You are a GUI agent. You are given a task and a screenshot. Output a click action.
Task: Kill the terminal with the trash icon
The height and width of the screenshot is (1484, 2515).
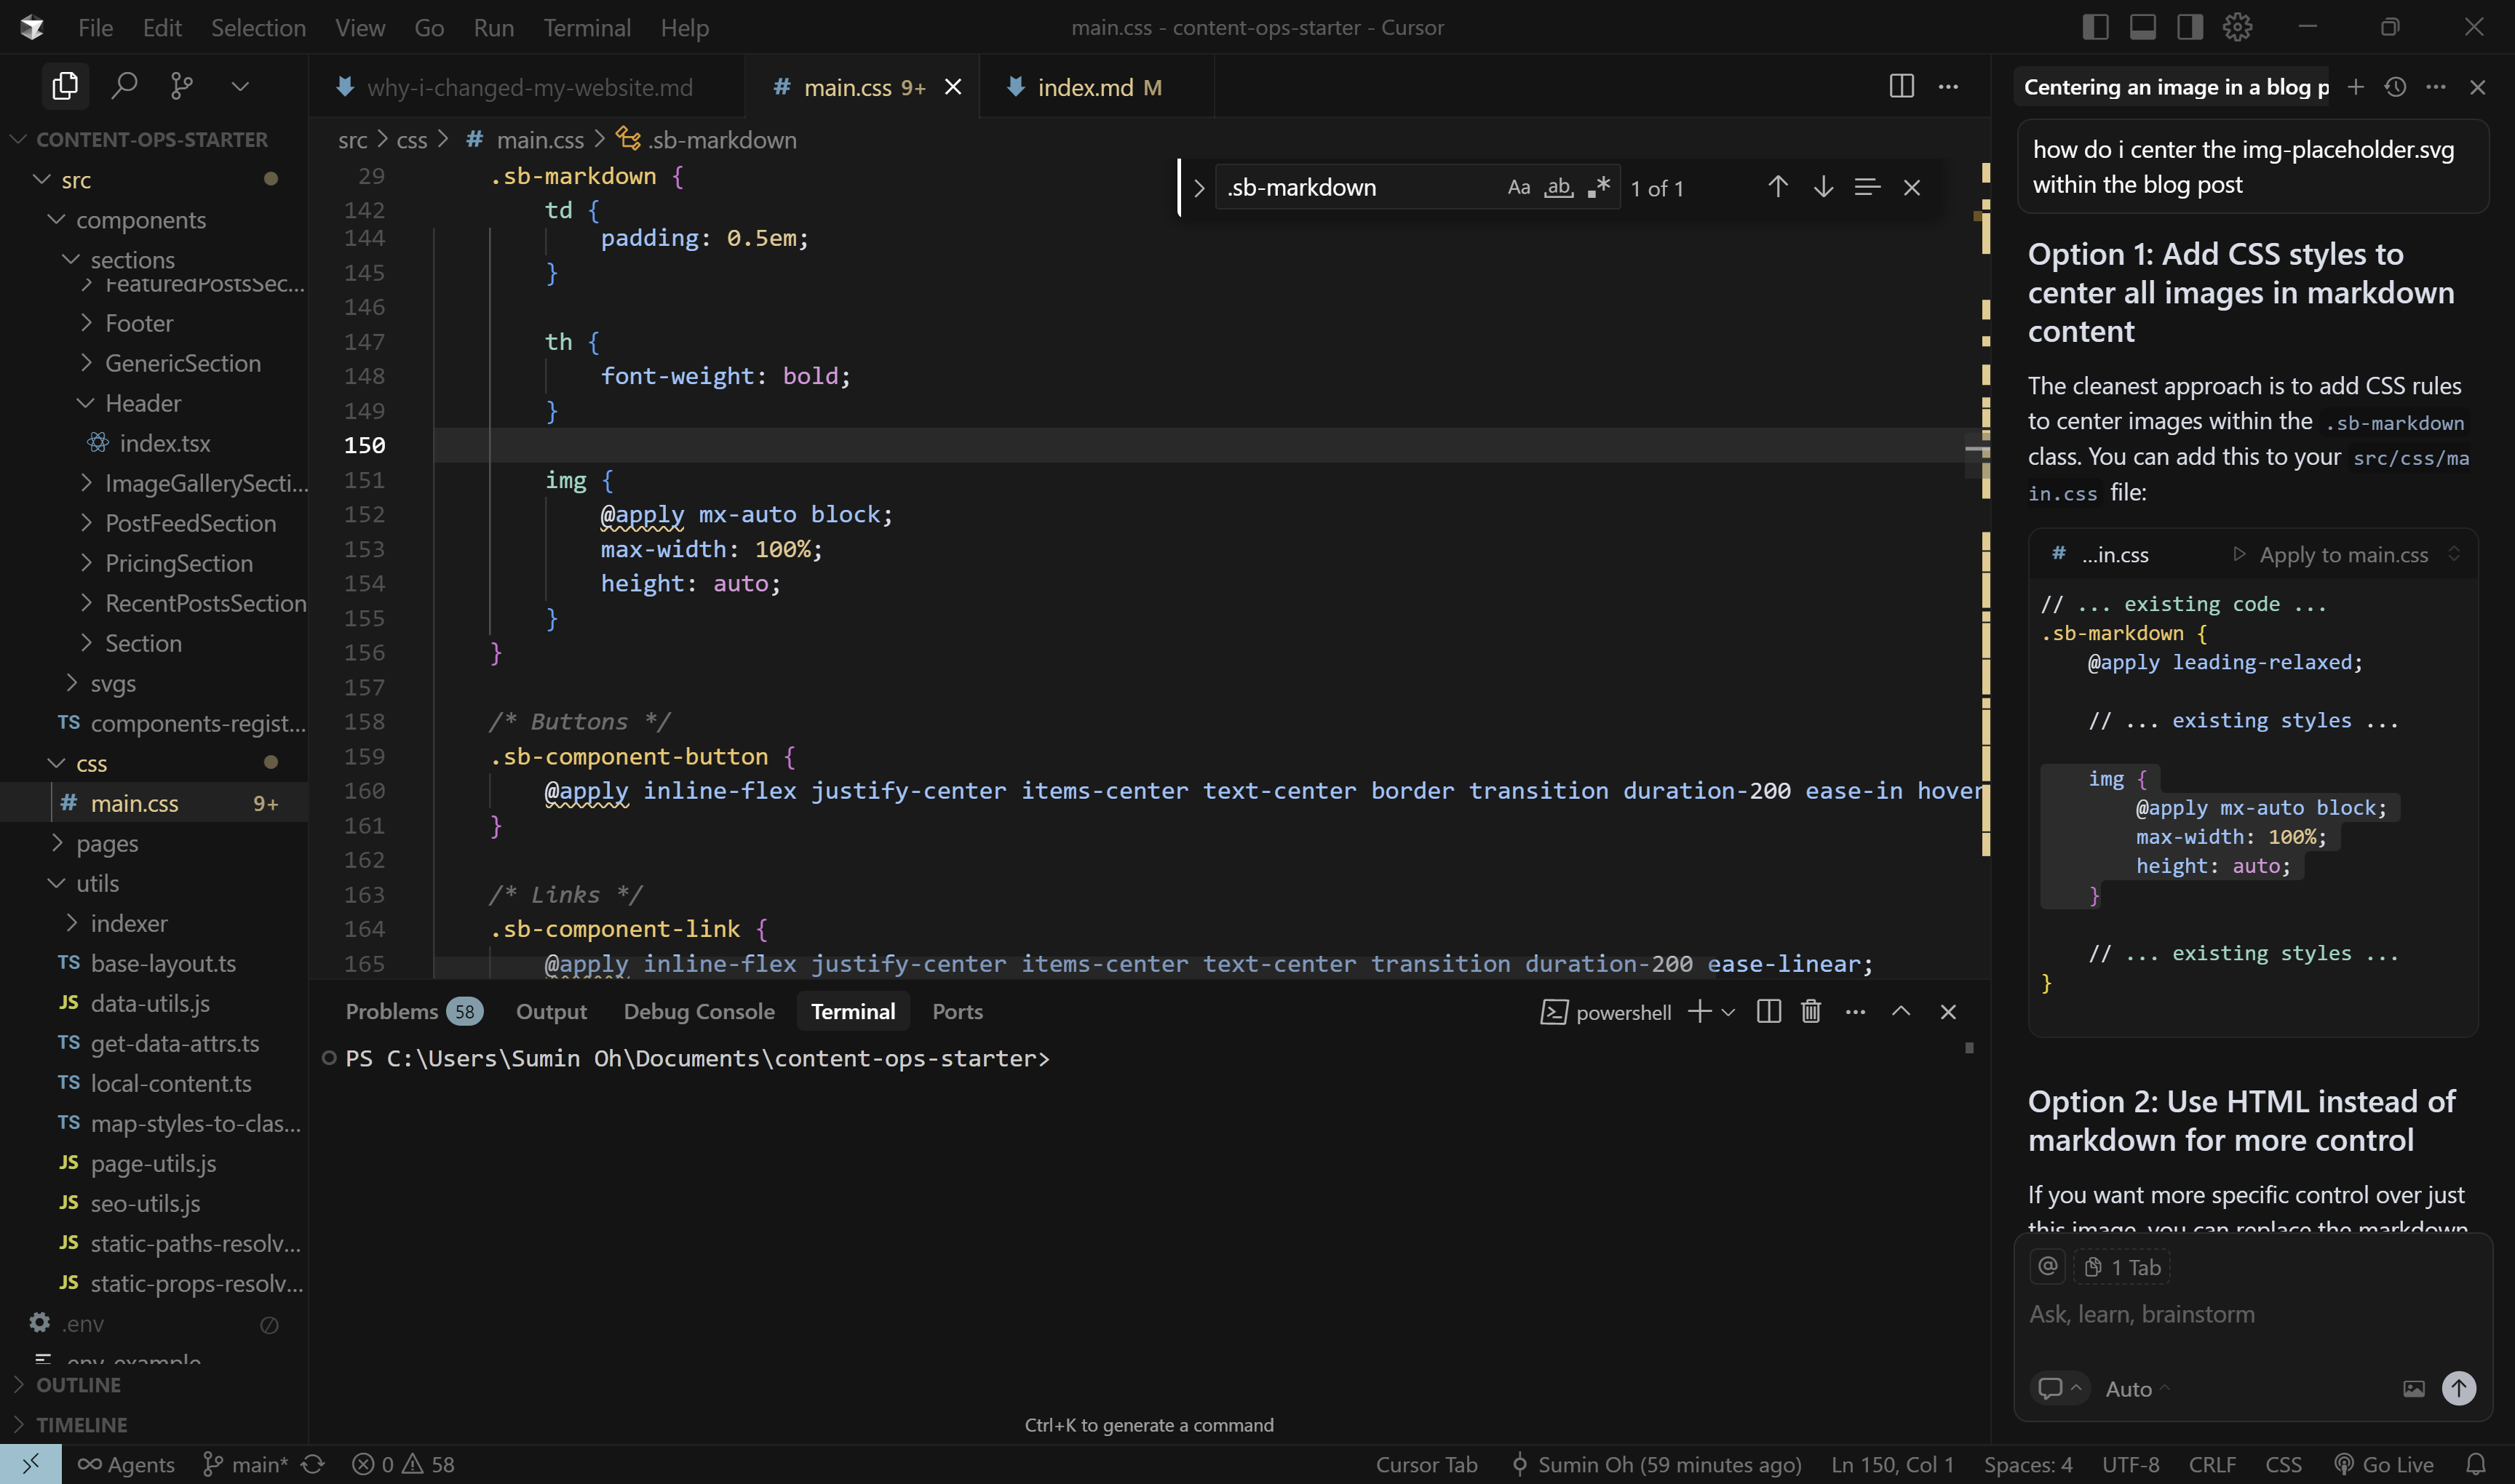(1810, 1011)
